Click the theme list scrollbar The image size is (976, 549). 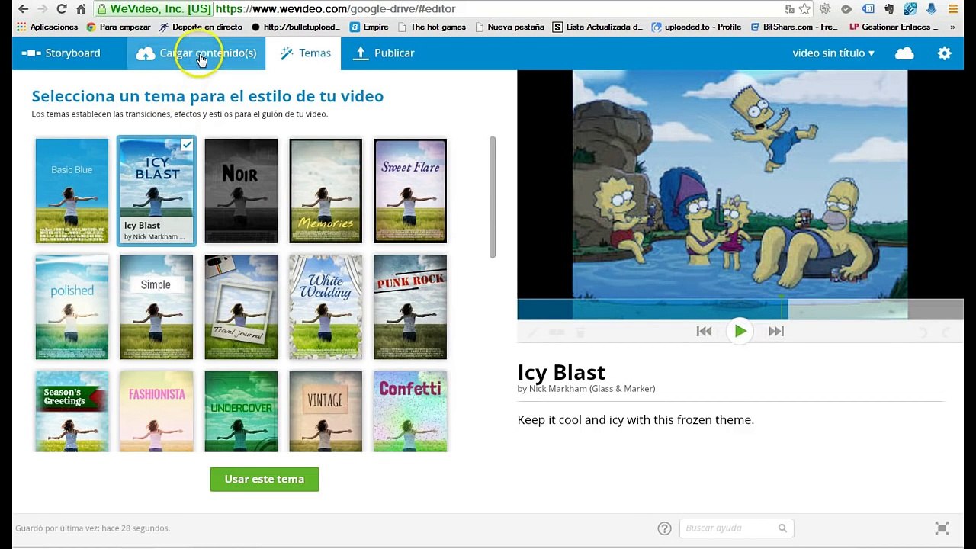pyautogui.click(x=493, y=197)
